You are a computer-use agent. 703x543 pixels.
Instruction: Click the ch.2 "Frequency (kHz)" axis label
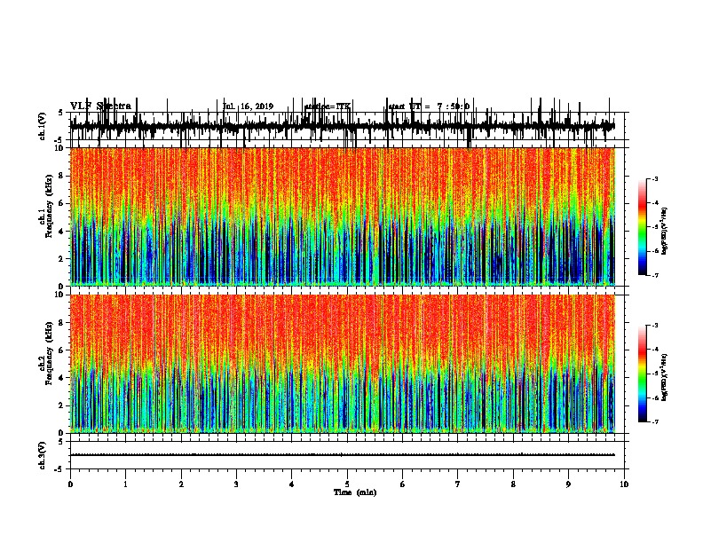[x=49, y=353]
